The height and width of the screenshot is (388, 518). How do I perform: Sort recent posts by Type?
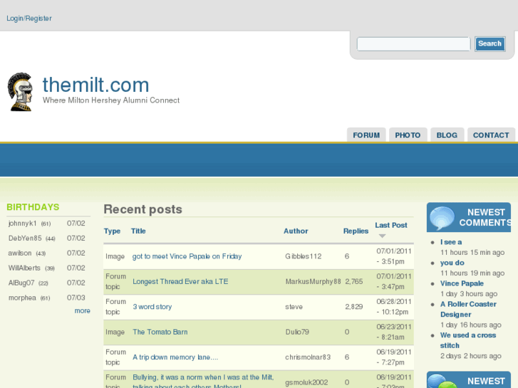(x=112, y=231)
